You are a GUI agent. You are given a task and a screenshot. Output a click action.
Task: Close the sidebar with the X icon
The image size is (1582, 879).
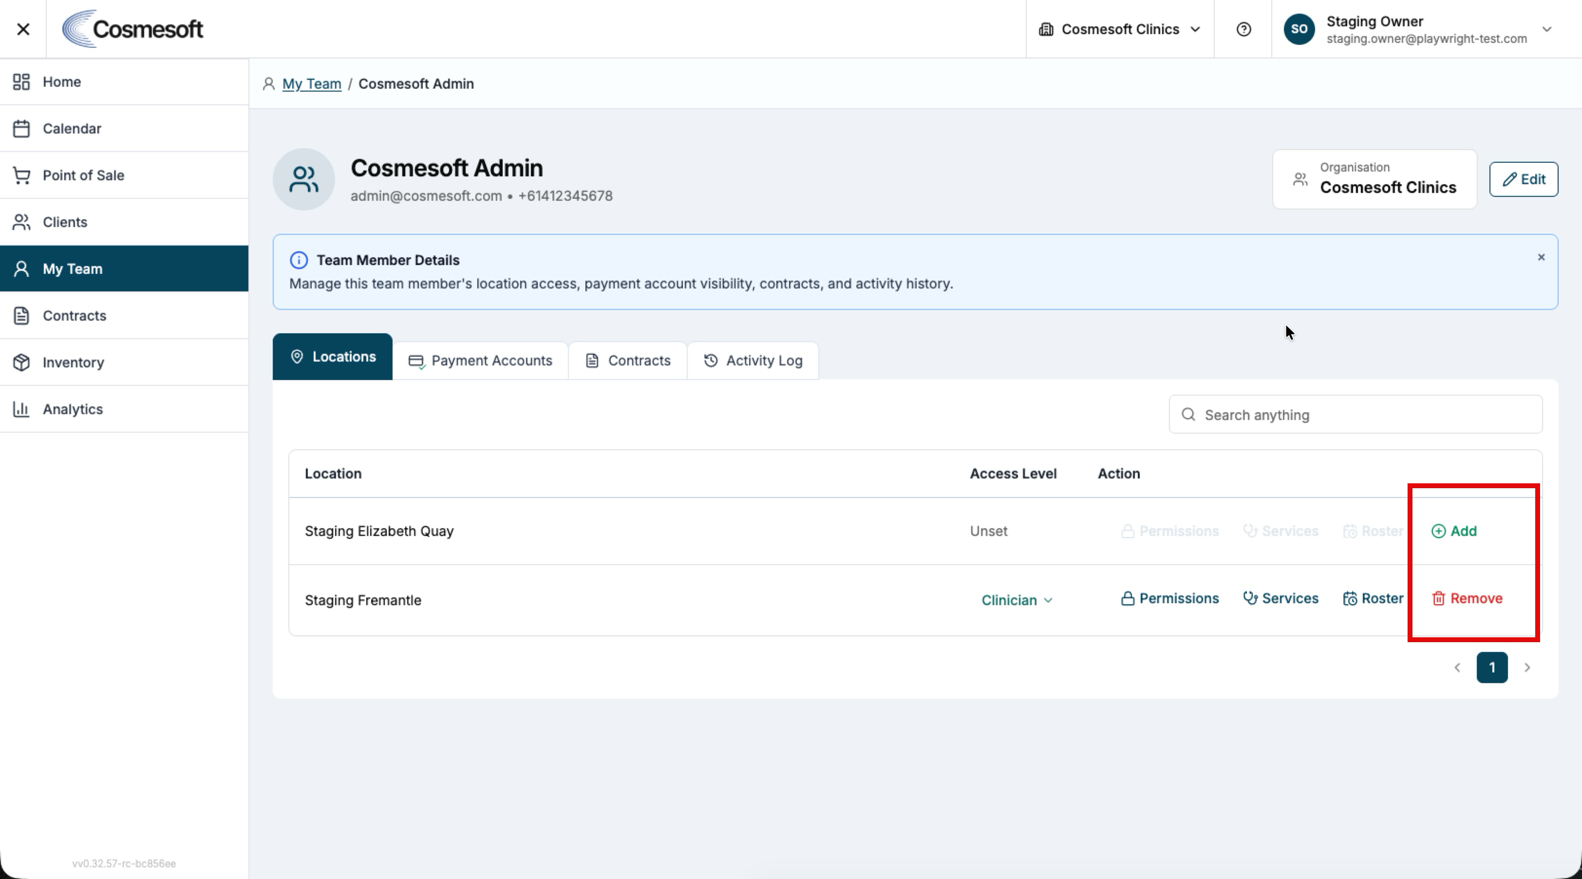(x=23, y=29)
